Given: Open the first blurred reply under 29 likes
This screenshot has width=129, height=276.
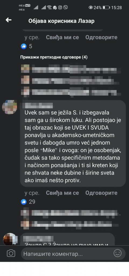Looking at the screenshot, I should point(70,213).
